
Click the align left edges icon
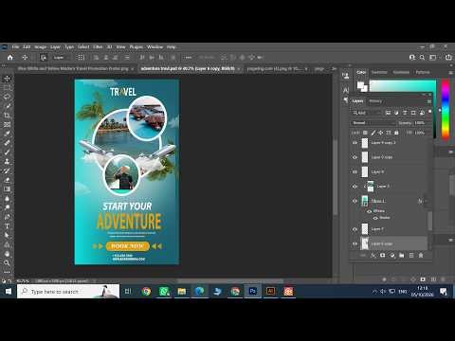[x=96, y=57]
